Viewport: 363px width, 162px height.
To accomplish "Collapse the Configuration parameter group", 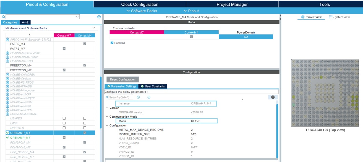I will pyautogui.click(x=107, y=126).
